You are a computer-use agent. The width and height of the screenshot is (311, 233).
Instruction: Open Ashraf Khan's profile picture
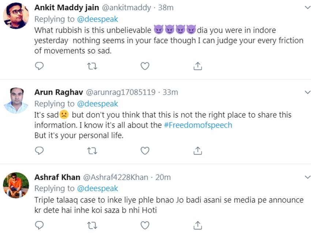16,185
